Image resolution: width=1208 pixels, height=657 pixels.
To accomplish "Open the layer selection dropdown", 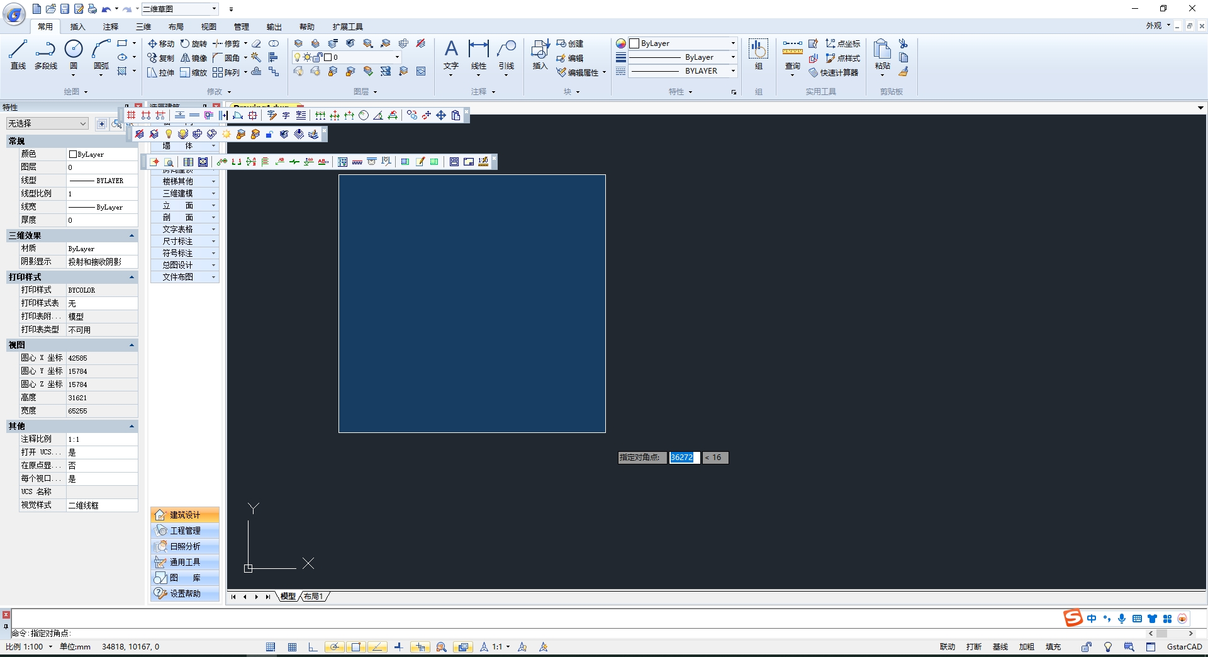I will click(x=397, y=57).
